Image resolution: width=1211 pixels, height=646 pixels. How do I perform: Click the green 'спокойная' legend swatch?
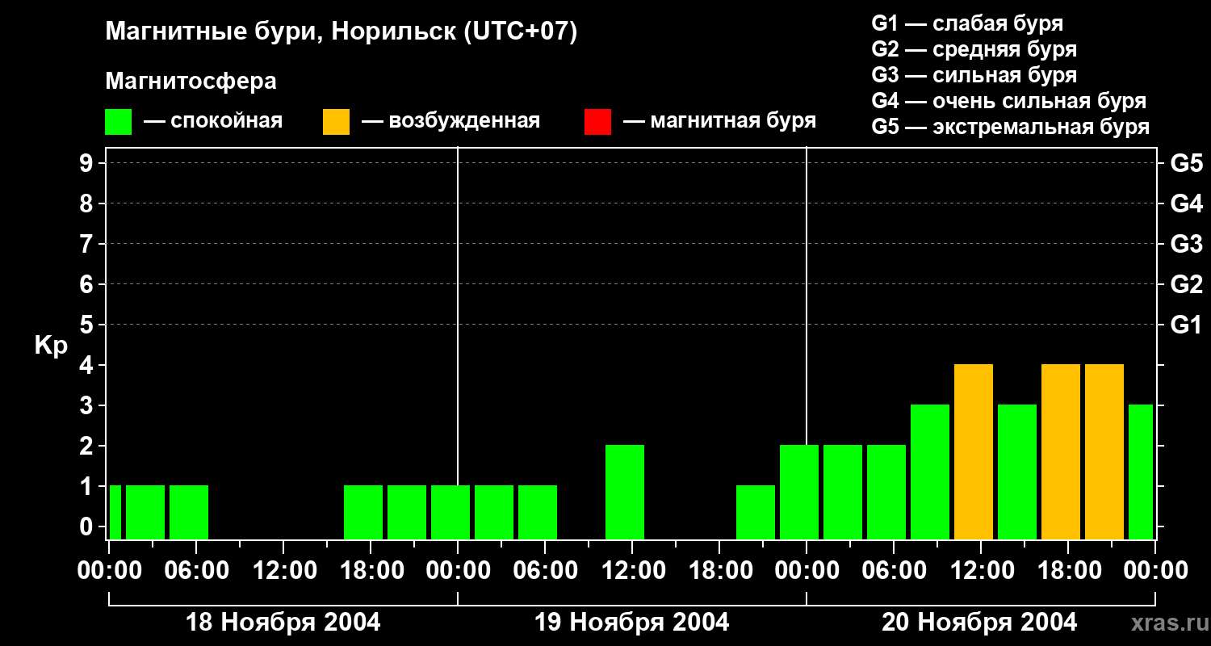tap(119, 122)
